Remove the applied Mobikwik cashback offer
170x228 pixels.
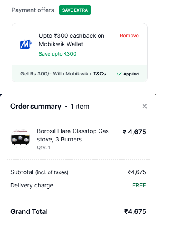pyautogui.click(x=129, y=36)
